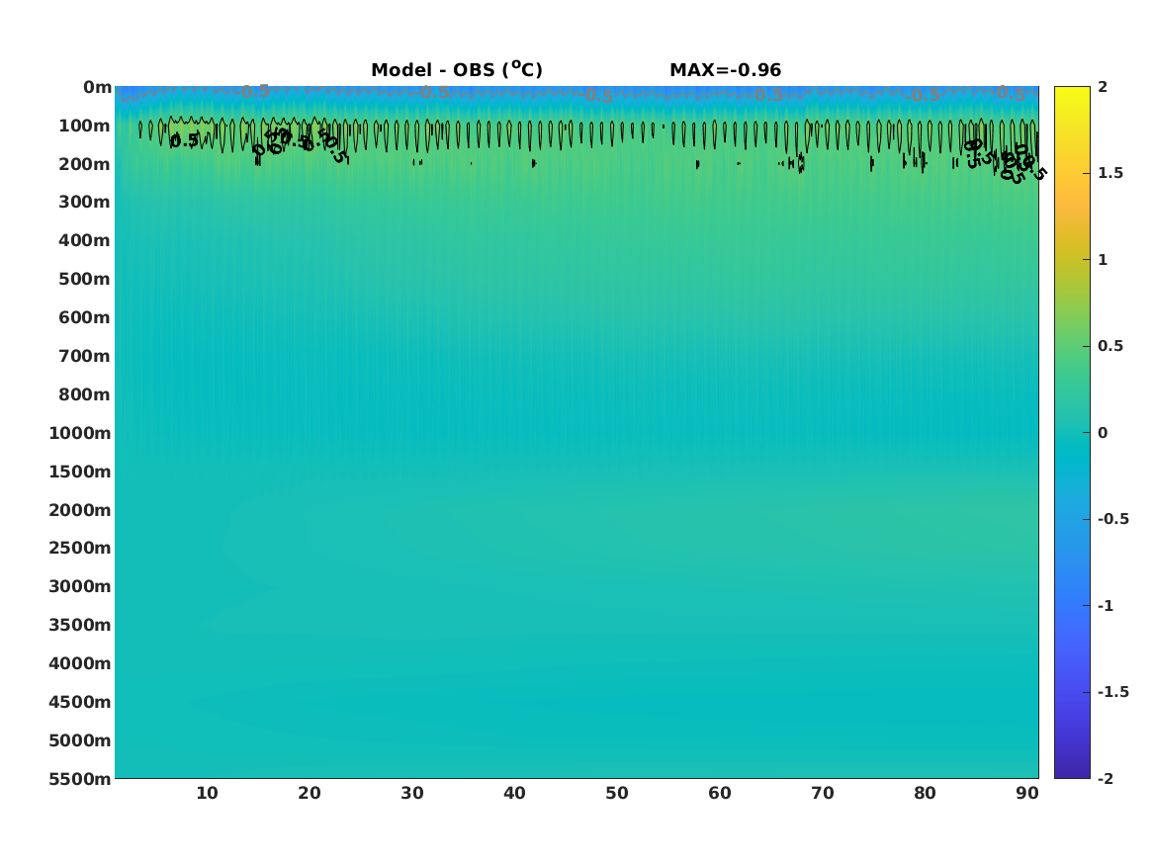
Task: Click the yellow top end of the colorbar
Action: pos(1072,92)
